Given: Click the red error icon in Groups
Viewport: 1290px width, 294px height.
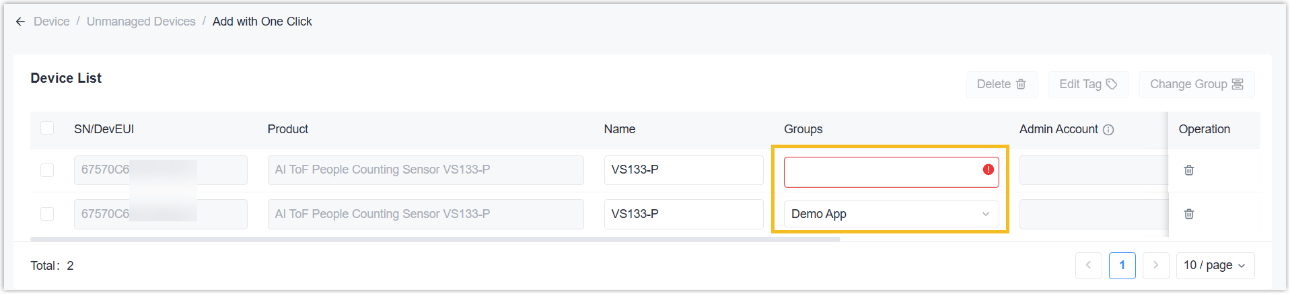Looking at the screenshot, I should coord(988,170).
